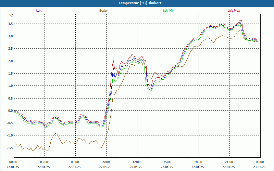Click the y-axis value '3,0'
Viewport: 274px width, 171px height.
coord(11,36)
